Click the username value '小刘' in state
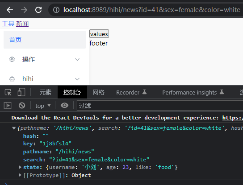Screen dimensions: 243x185 pyautogui.click(x=91, y=167)
